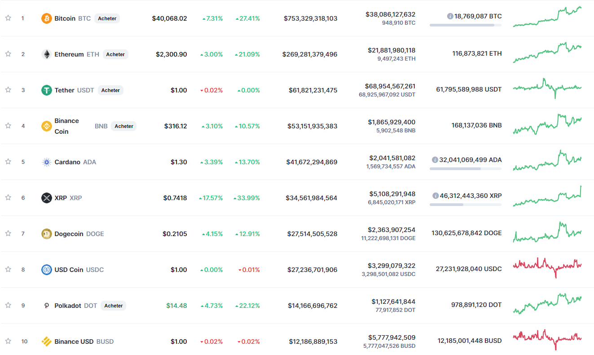The image size is (594, 355).
Task: Open info icon next to Bitcoin supply
Action: (x=450, y=16)
